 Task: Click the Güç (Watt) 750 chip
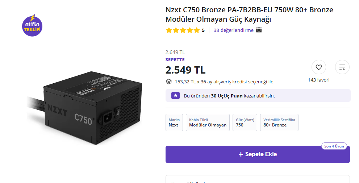pos(245,122)
